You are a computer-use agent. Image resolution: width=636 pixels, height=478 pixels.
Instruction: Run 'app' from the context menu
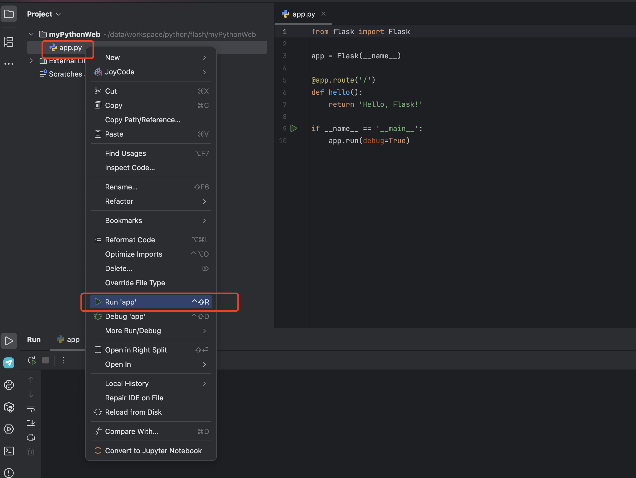tap(121, 302)
